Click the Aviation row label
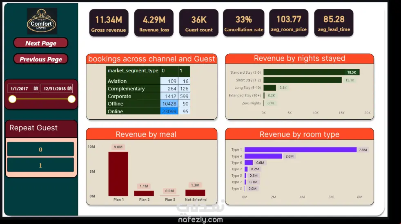The width and height of the screenshot is (401, 224). click(x=117, y=81)
